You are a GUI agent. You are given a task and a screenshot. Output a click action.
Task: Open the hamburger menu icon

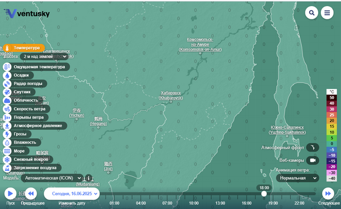pyautogui.click(x=327, y=13)
